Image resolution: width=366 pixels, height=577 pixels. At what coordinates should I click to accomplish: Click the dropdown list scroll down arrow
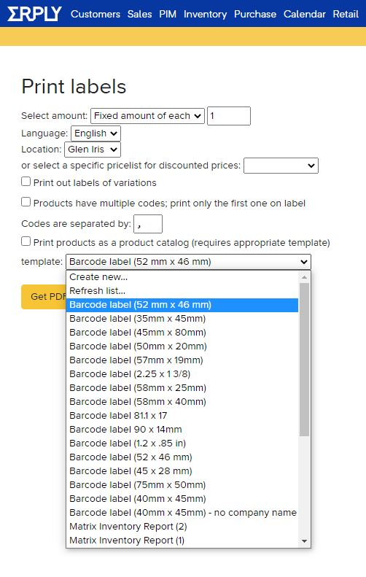click(304, 541)
